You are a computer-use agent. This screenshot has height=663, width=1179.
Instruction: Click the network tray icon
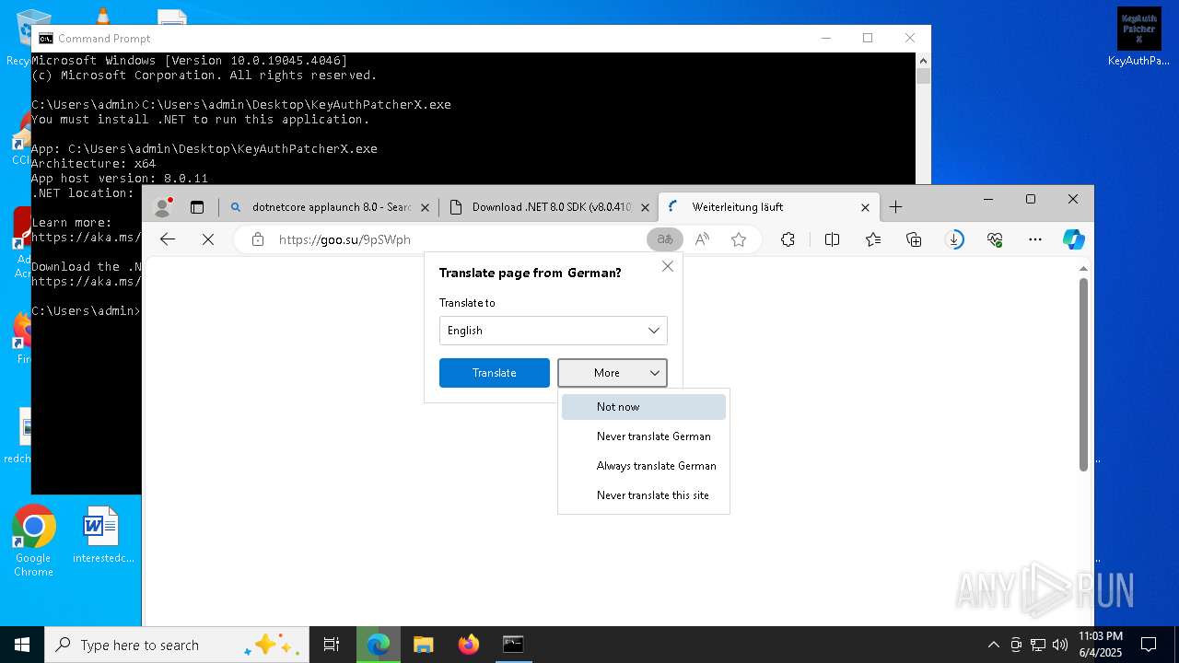point(1038,645)
